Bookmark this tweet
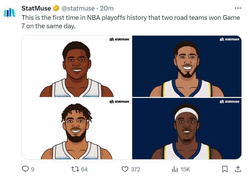Screen dimensions: 247x176 coord(225,169)
